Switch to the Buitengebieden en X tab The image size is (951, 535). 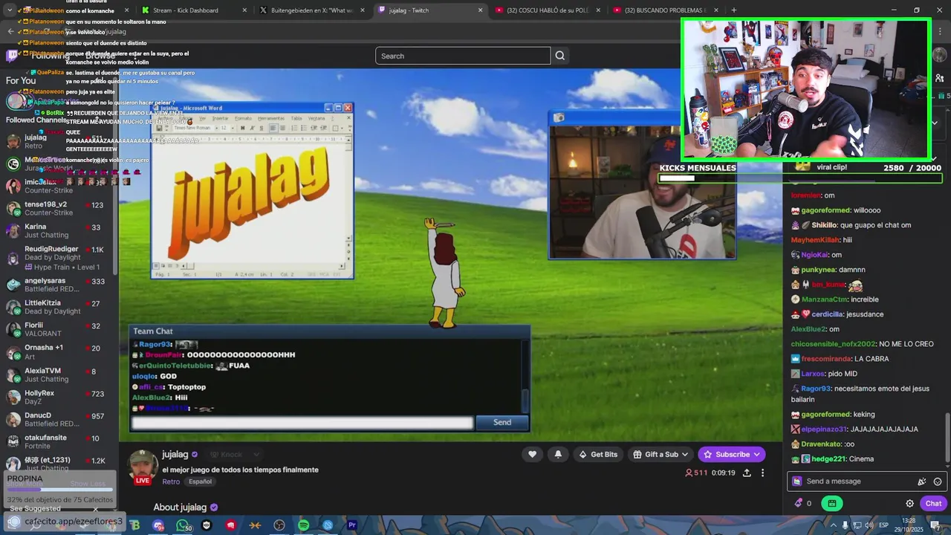click(x=312, y=10)
